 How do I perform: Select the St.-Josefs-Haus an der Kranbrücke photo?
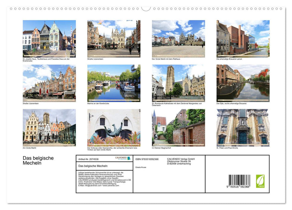pos(49,38)
